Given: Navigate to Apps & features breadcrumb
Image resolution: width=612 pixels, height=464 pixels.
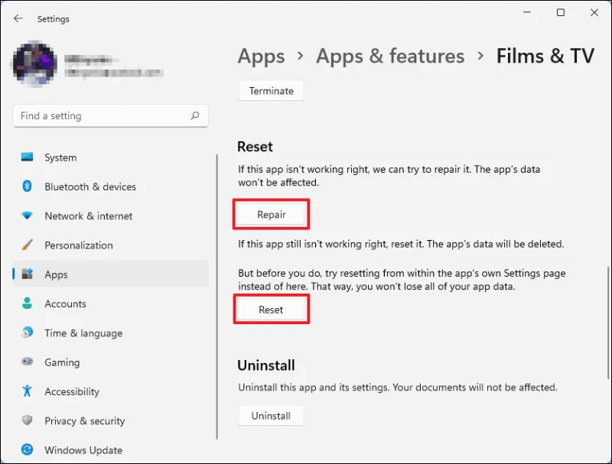Looking at the screenshot, I should (390, 57).
